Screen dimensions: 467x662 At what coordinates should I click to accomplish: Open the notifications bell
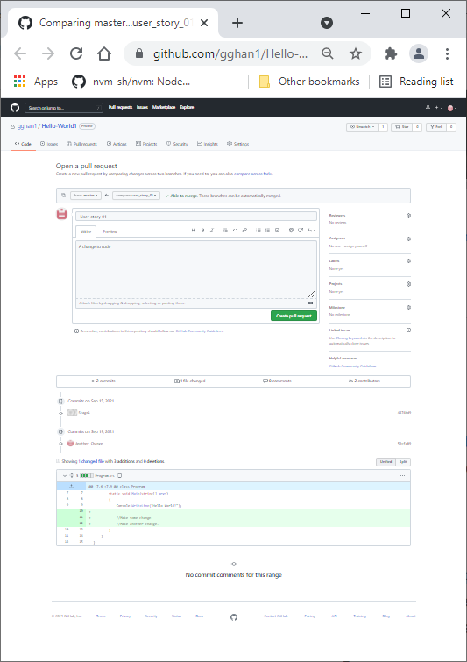(x=428, y=108)
